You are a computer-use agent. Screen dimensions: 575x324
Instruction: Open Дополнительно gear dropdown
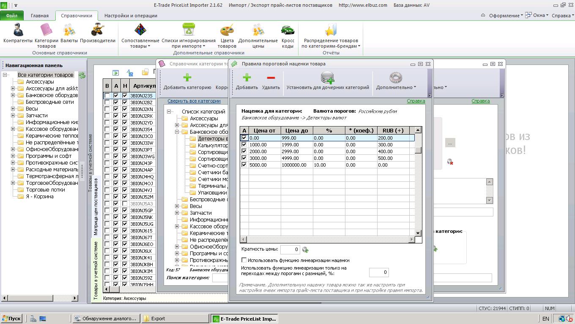[x=396, y=81]
